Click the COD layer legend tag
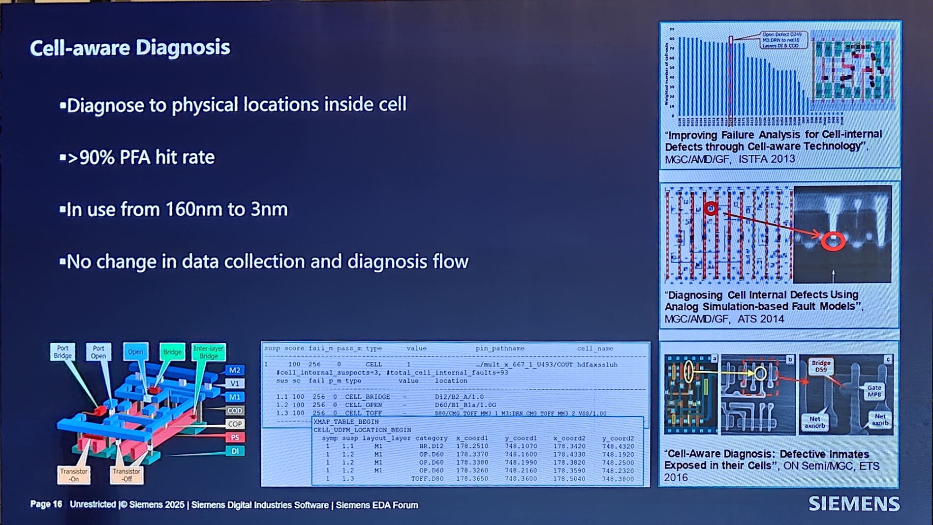 pyautogui.click(x=235, y=410)
